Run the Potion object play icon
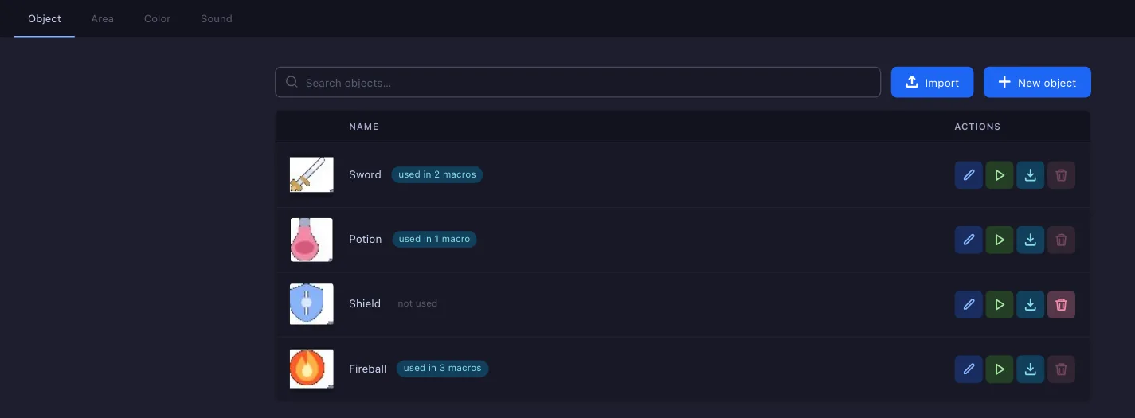 pyautogui.click(x=1000, y=240)
